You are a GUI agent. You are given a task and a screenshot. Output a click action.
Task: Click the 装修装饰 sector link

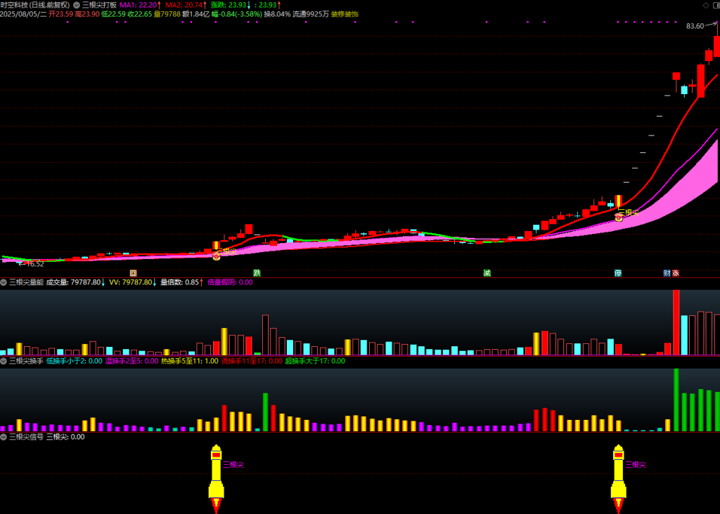tap(345, 14)
